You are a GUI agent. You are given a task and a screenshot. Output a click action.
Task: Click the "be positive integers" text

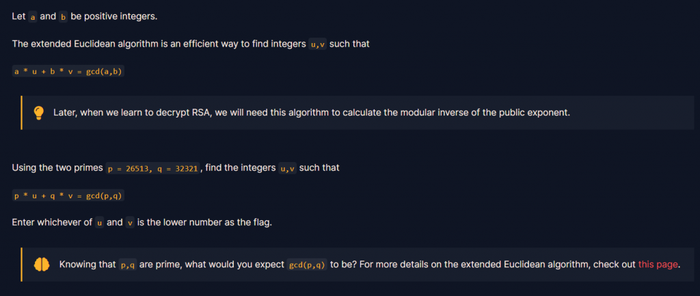(114, 17)
